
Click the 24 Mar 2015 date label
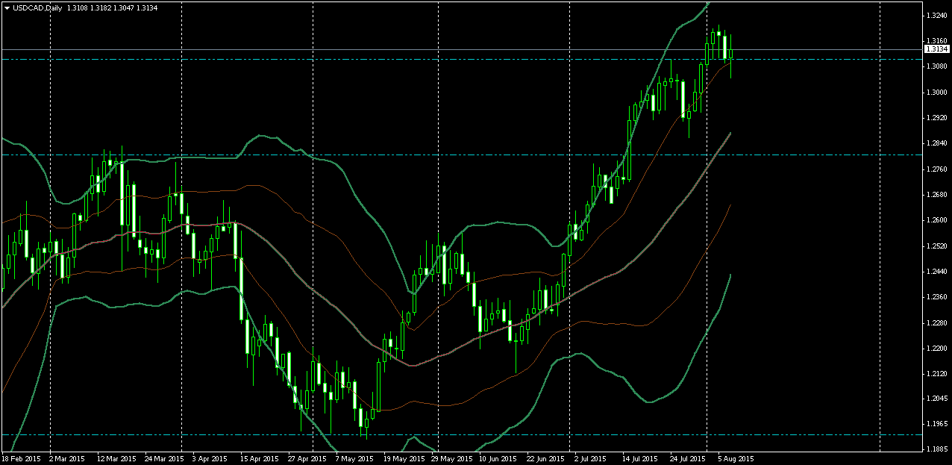[x=165, y=459]
